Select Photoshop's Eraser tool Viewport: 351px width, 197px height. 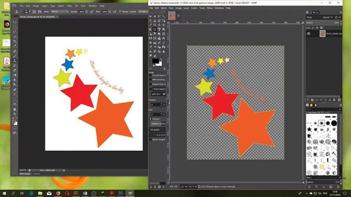coord(15,70)
